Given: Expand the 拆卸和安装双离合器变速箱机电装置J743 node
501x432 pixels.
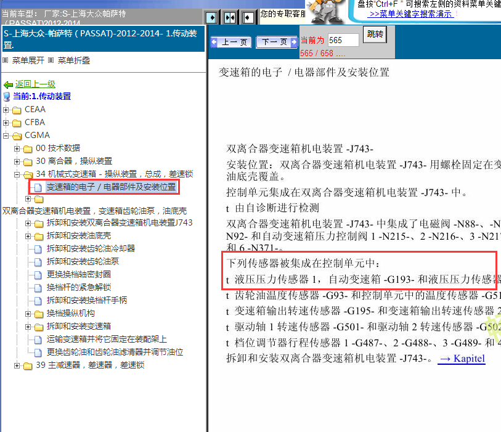Looking at the screenshot, I should coord(28,223).
